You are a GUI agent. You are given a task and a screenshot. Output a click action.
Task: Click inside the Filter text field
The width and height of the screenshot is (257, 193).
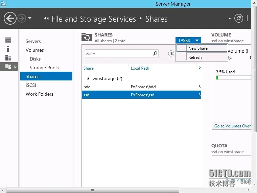click(118, 53)
